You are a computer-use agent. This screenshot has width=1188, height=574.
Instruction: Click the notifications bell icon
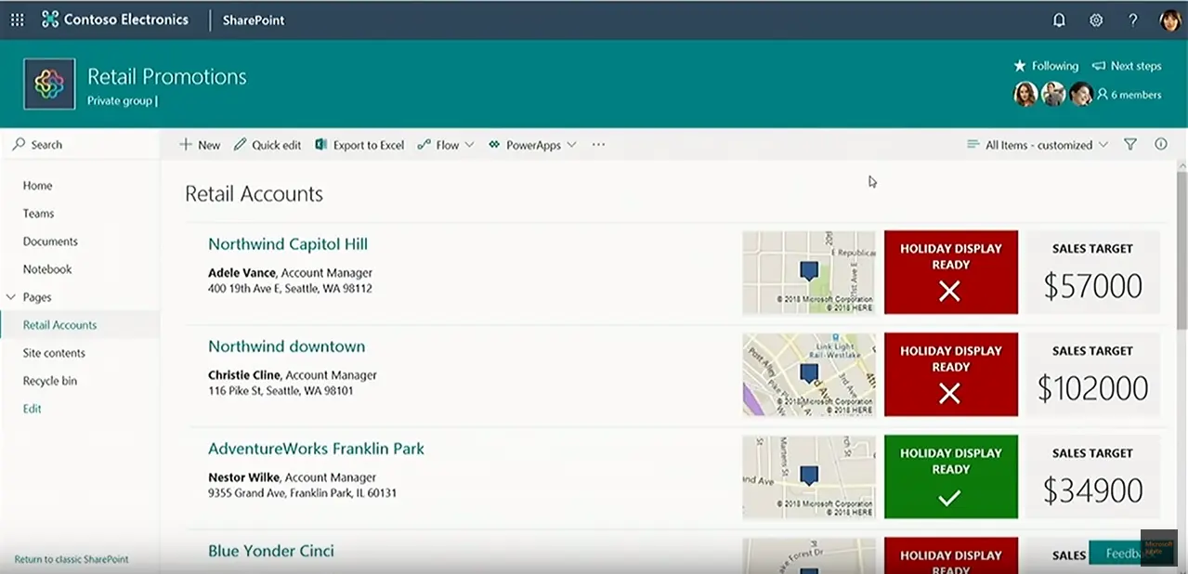1058,20
